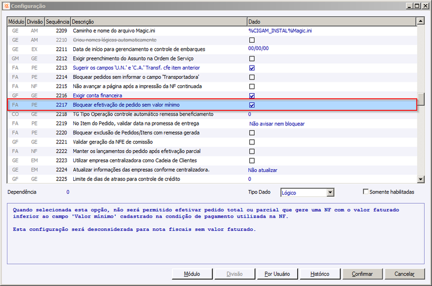Click sequence number 2213
Screen dimensions: 432x286
pos(62,68)
